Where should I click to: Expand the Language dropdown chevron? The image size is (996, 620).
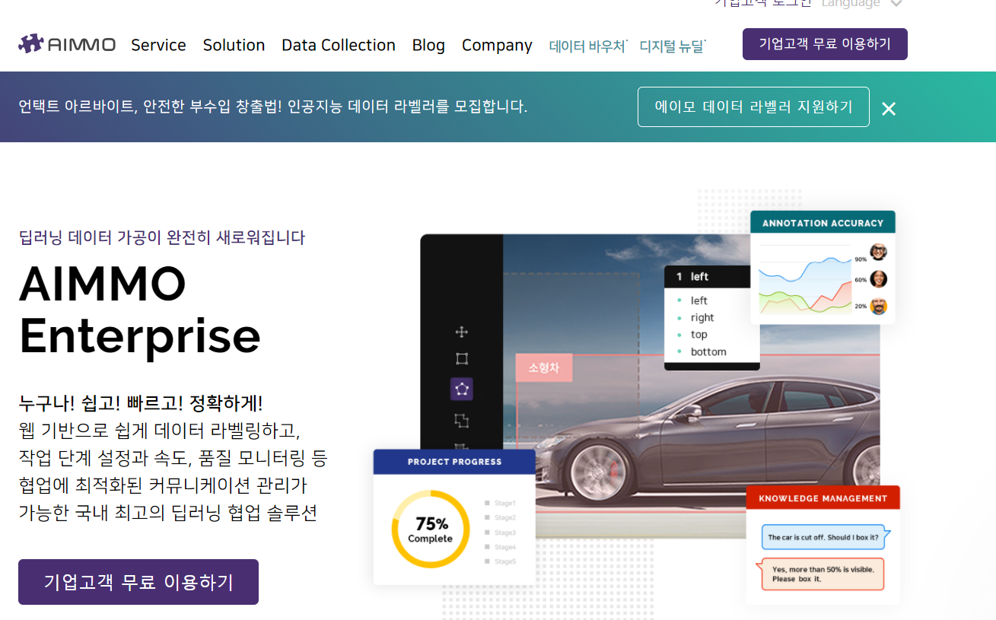(896, 4)
